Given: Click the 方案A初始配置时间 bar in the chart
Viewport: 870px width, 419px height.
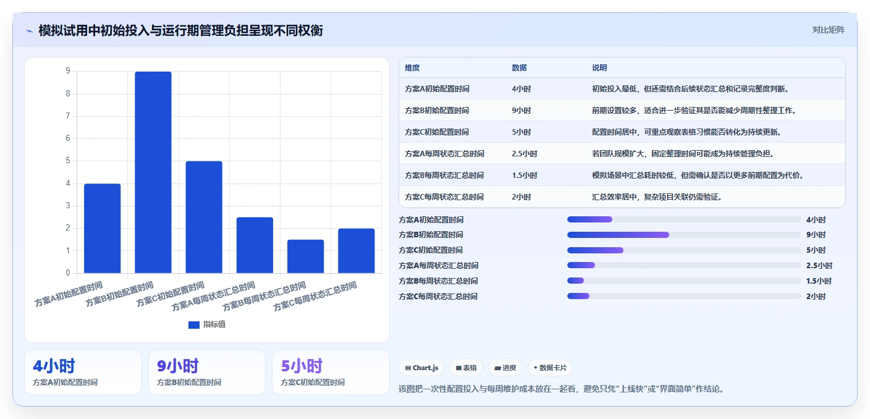Looking at the screenshot, I should 103,228.
